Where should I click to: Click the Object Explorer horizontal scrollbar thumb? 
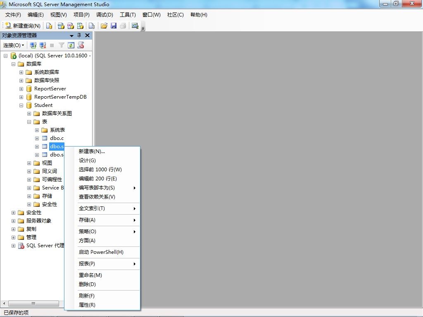click(x=33, y=303)
